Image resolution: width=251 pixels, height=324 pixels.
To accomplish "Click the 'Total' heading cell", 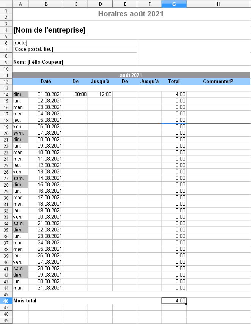I will tap(174, 82).
